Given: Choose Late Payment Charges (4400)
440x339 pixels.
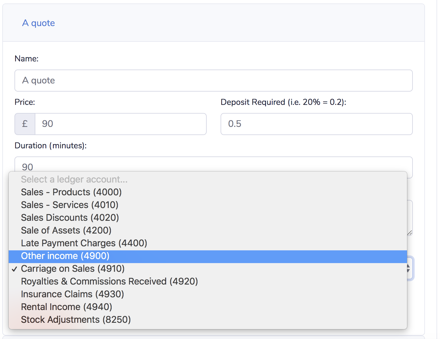Looking at the screenshot, I should (208, 243).
